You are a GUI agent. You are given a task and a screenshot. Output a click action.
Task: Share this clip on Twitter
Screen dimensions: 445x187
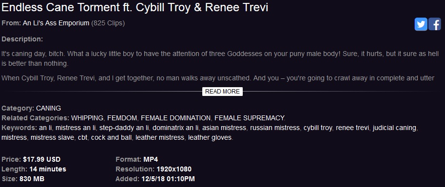click(x=421, y=24)
